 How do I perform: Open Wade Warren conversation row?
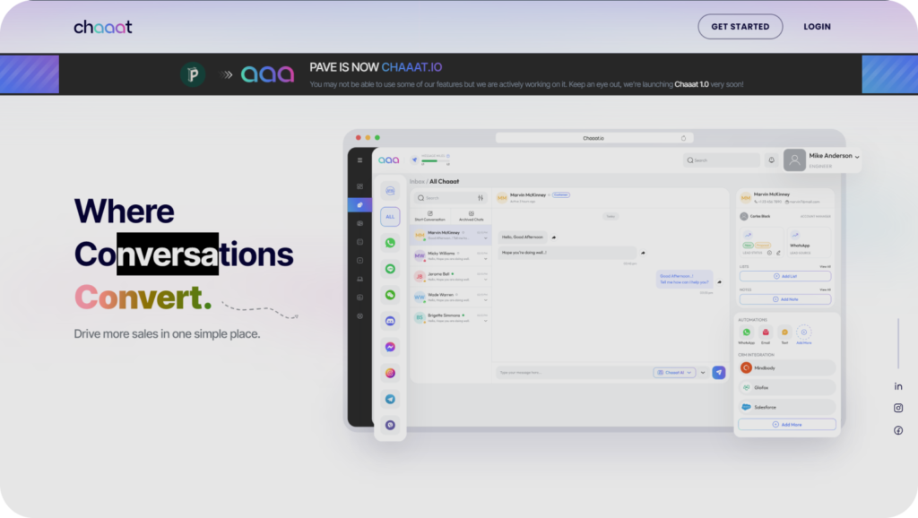click(451, 297)
